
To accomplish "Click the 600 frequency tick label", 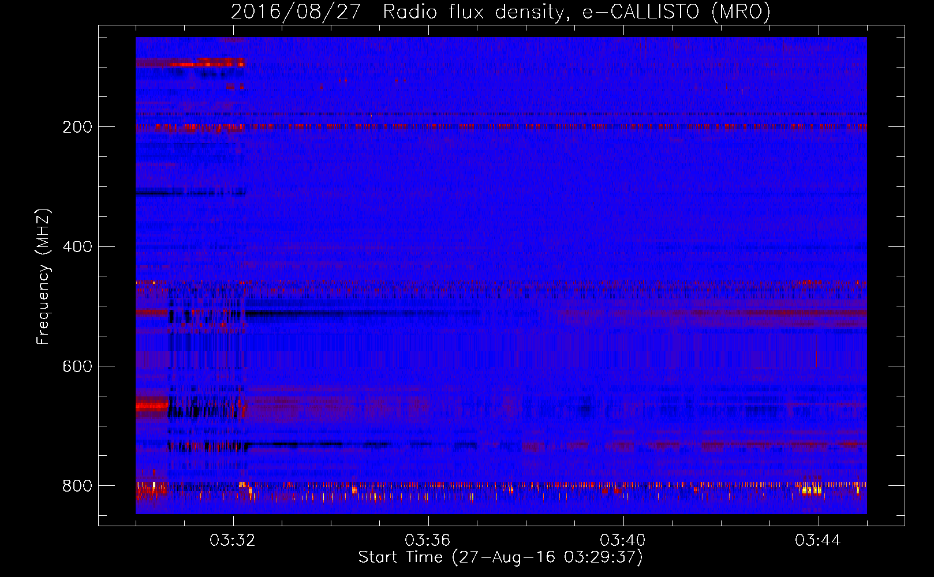I will coord(77,367).
